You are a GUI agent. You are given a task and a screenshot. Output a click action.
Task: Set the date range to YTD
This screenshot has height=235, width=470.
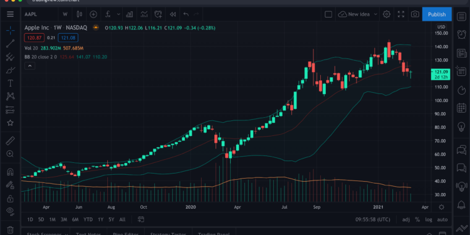88,219
